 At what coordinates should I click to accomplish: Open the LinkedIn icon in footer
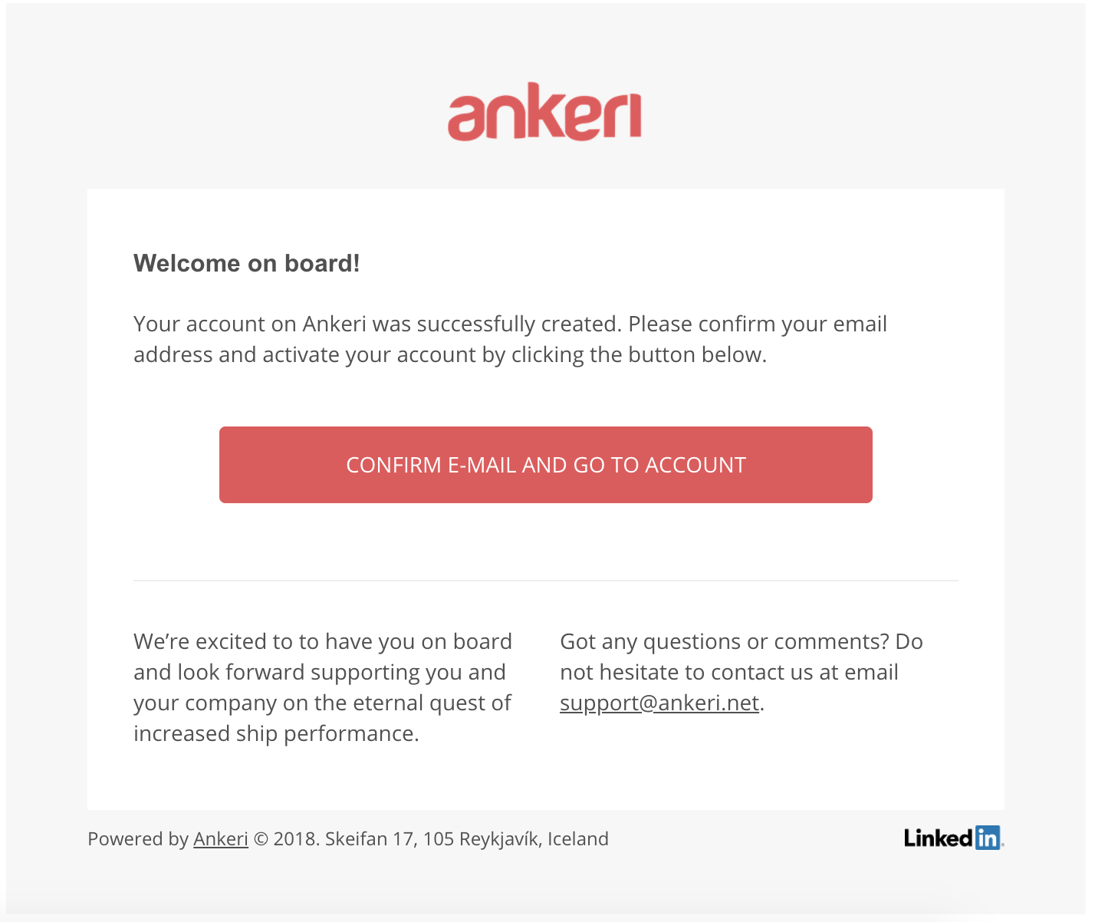[x=954, y=838]
